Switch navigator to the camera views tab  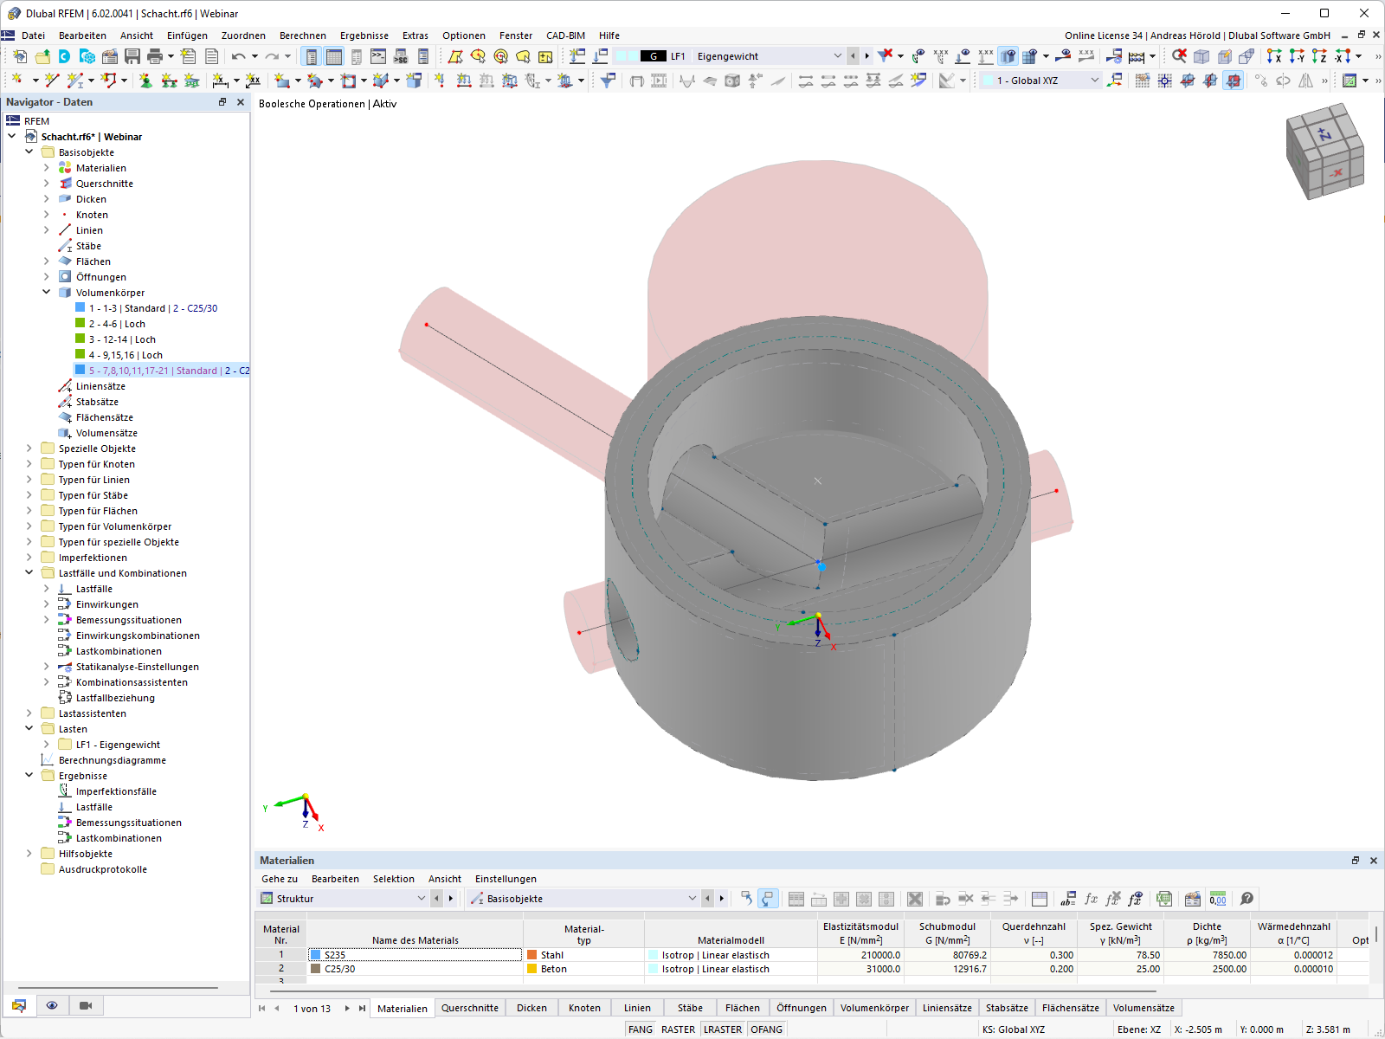pyautogui.click(x=86, y=1005)
